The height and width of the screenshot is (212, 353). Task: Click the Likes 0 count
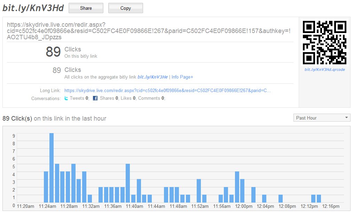(128, 98)
